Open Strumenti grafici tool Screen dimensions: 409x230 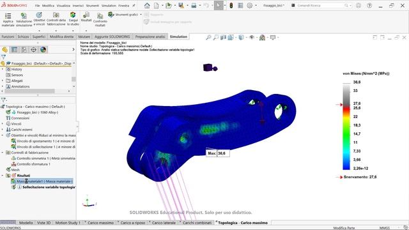(x=123, y=15)
